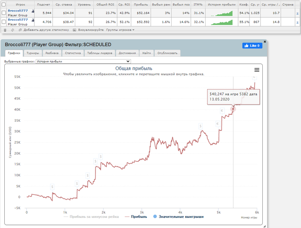
Task: Sort by the 'Общий ROI' column header
Action: click(105, 4)
